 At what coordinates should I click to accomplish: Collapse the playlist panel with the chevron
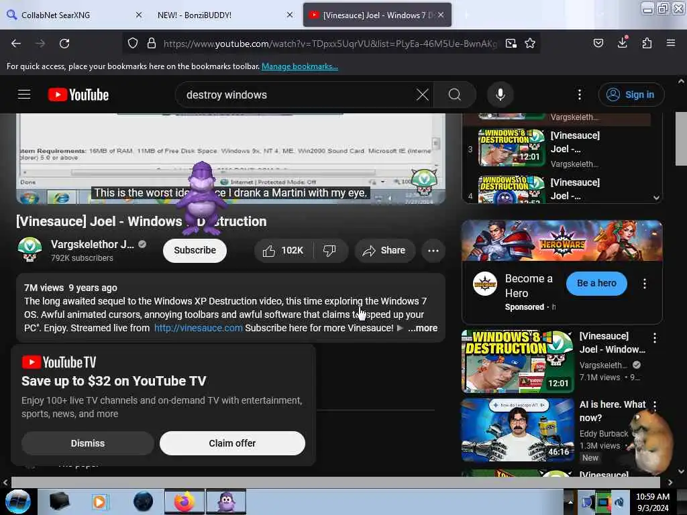click(656, 198)
